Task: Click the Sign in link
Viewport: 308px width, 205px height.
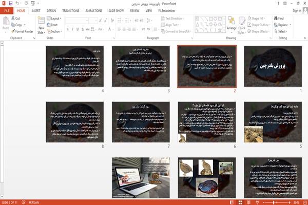Action: [297, 11]
